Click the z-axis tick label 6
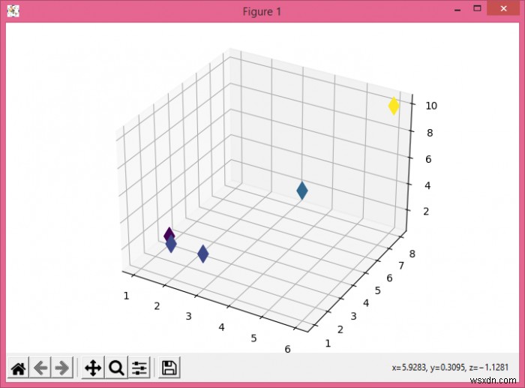The width and height of the screenshot is (525, 388). [x=428, y=159]
